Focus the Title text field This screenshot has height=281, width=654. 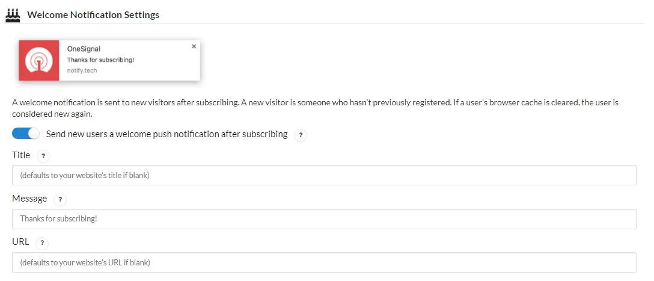(324, 175)
